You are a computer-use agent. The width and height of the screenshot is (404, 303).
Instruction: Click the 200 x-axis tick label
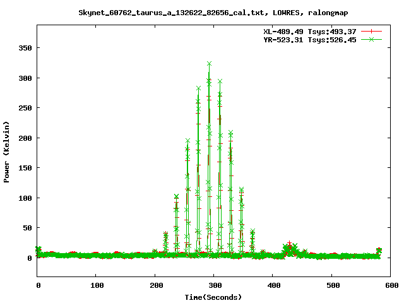coord(156,285)
